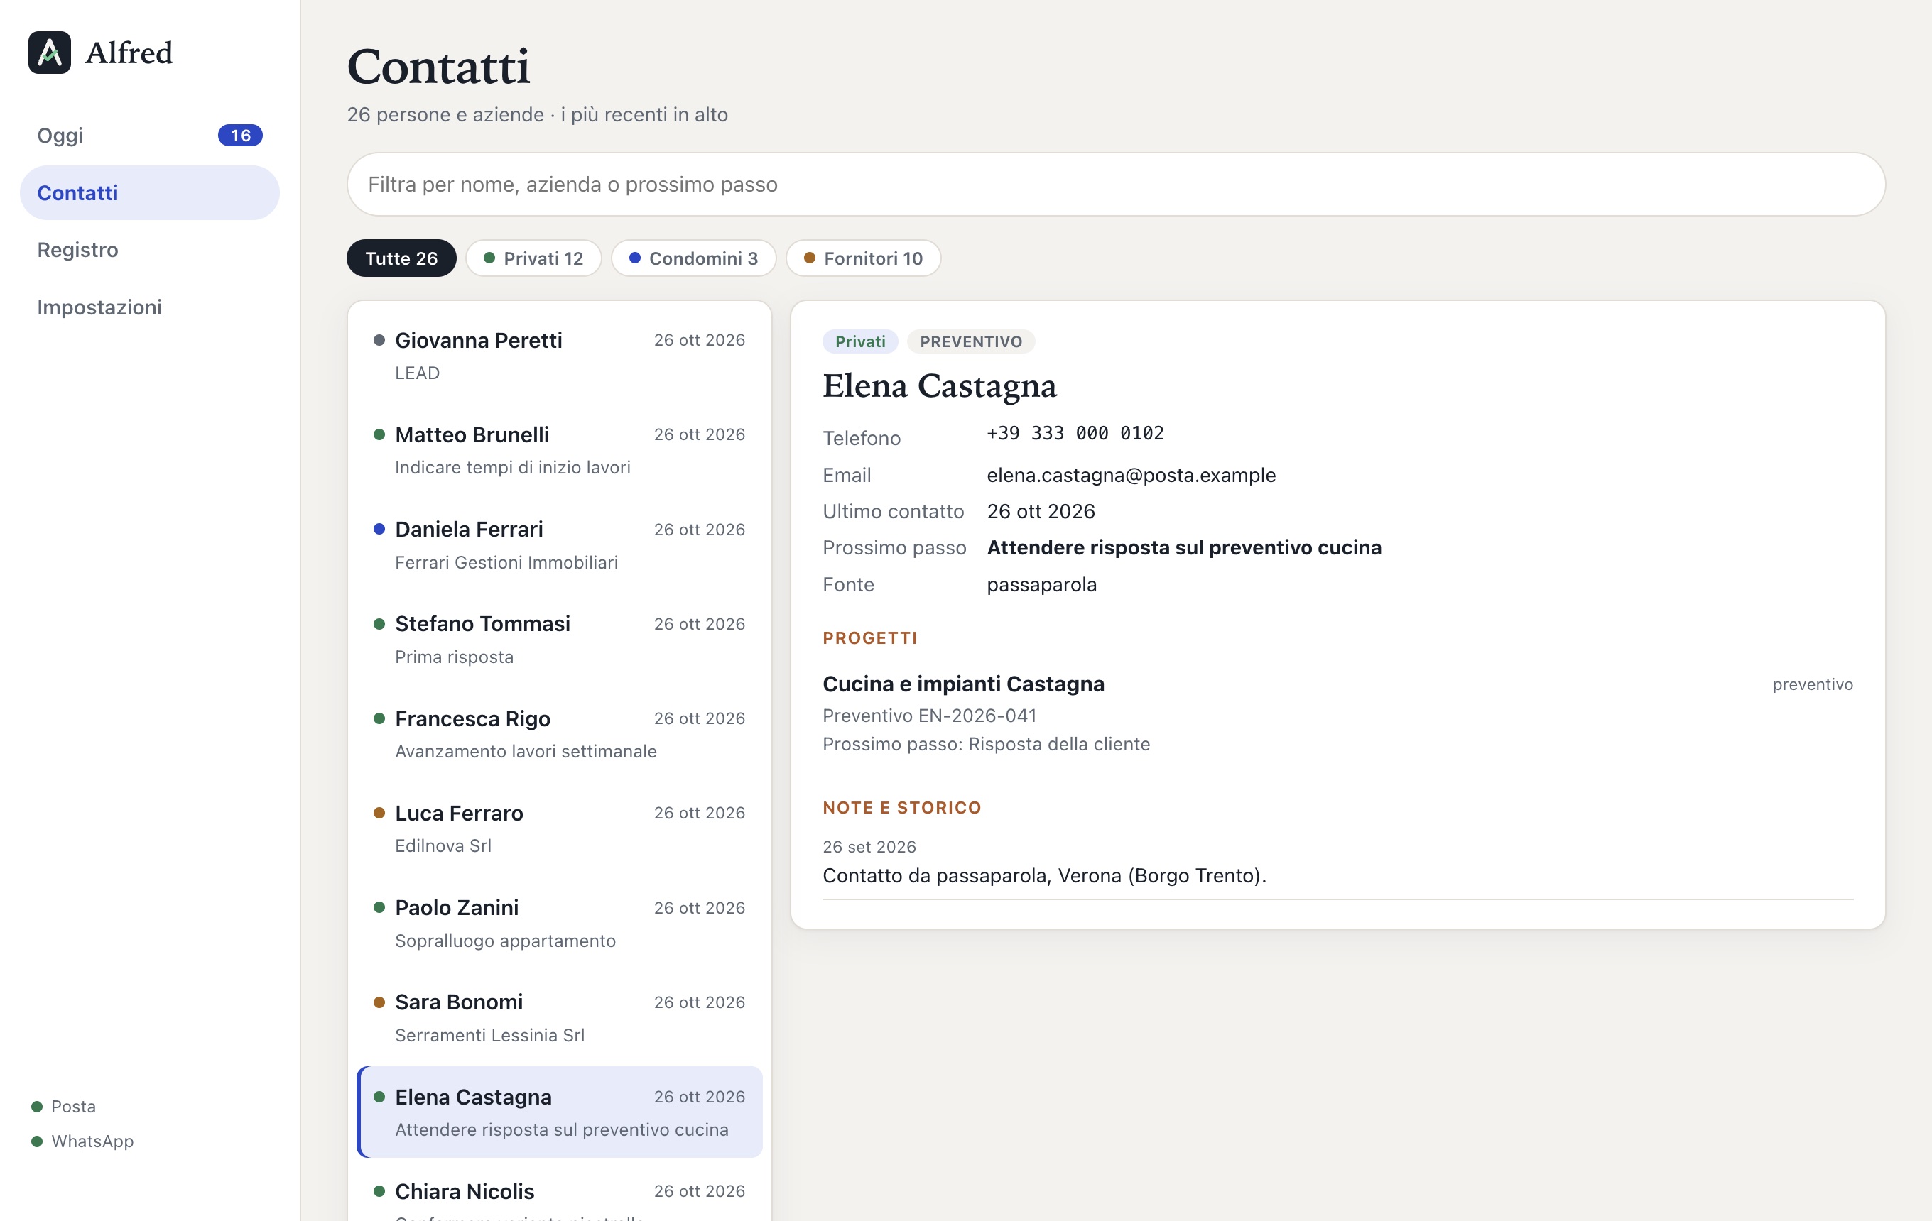The width and height of the screenshot is (1932, 1221).
Task: Select the highlighted Elena Castagna row
Action: (x=559, y=1112)
